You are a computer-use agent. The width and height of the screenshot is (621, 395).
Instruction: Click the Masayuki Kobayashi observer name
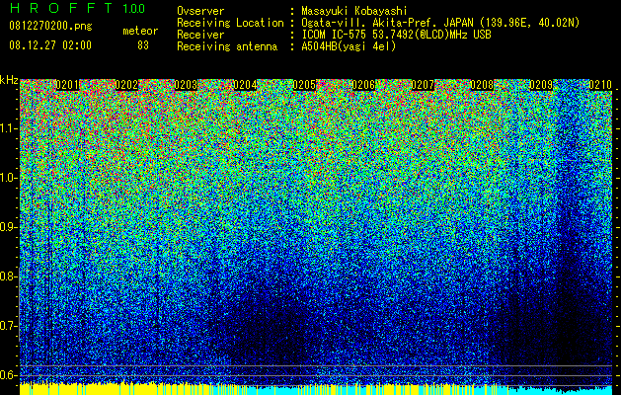pos(353,11)
